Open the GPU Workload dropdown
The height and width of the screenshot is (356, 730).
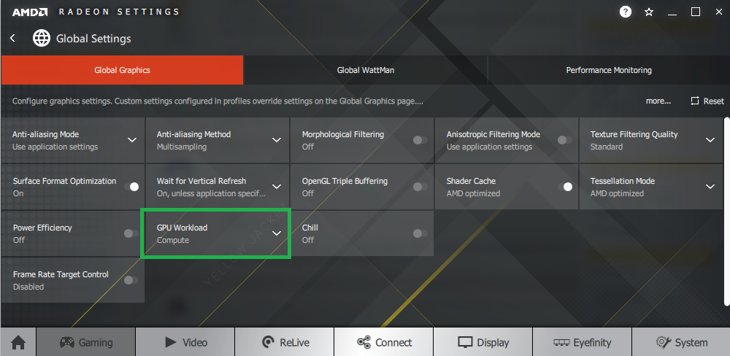(x=277, y=233)
